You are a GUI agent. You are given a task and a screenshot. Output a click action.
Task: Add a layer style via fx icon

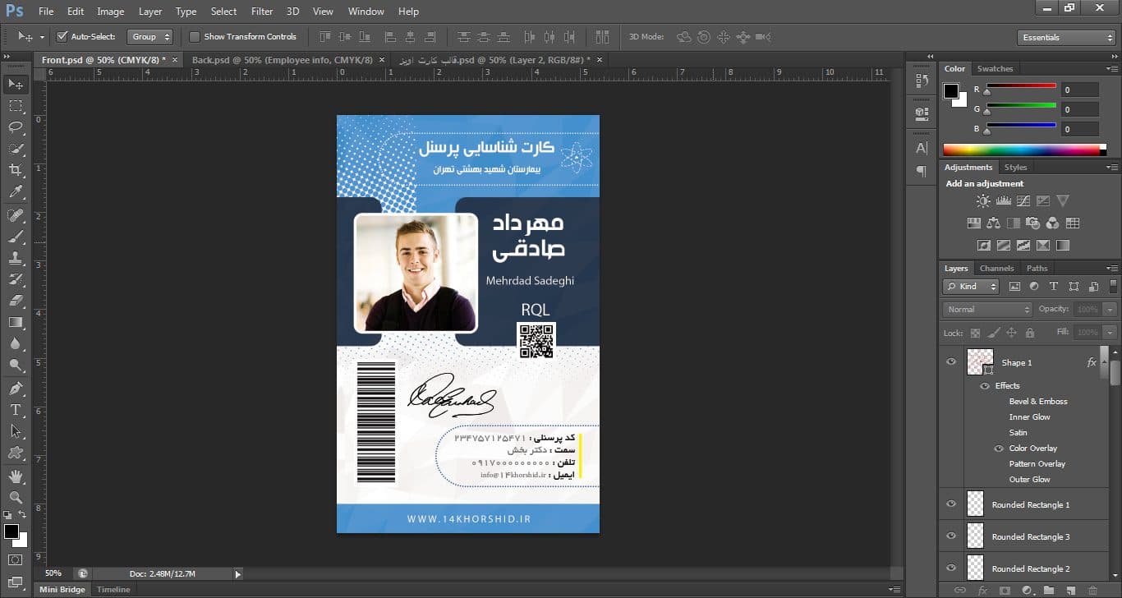[982, 590]
